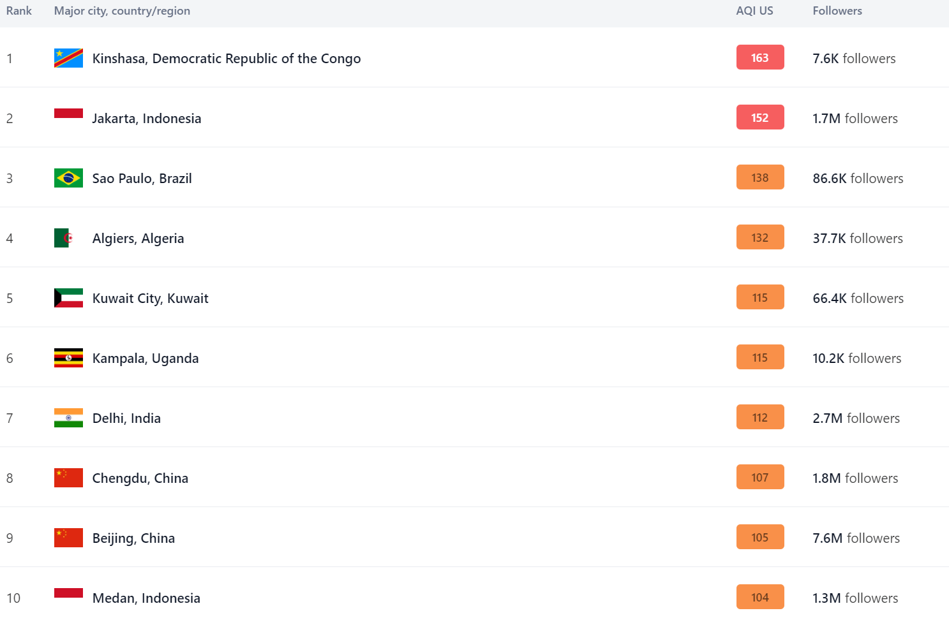Open Beijing, China city page

click(133, 538)
